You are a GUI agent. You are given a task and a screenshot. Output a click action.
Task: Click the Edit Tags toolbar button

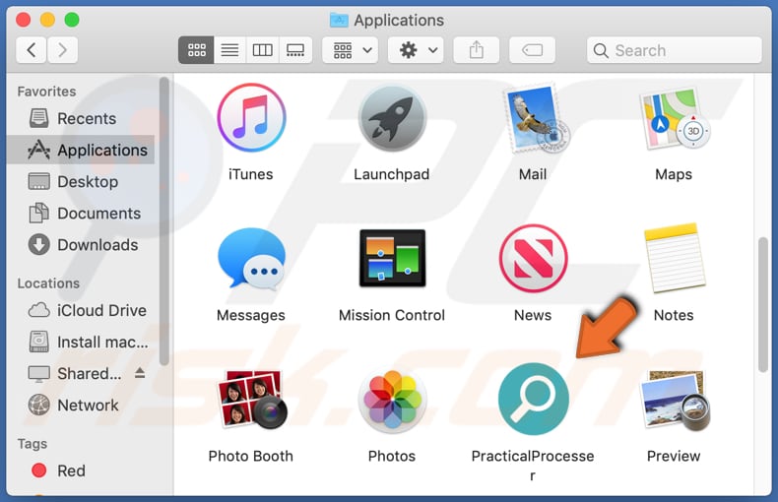tap(532, 50)
